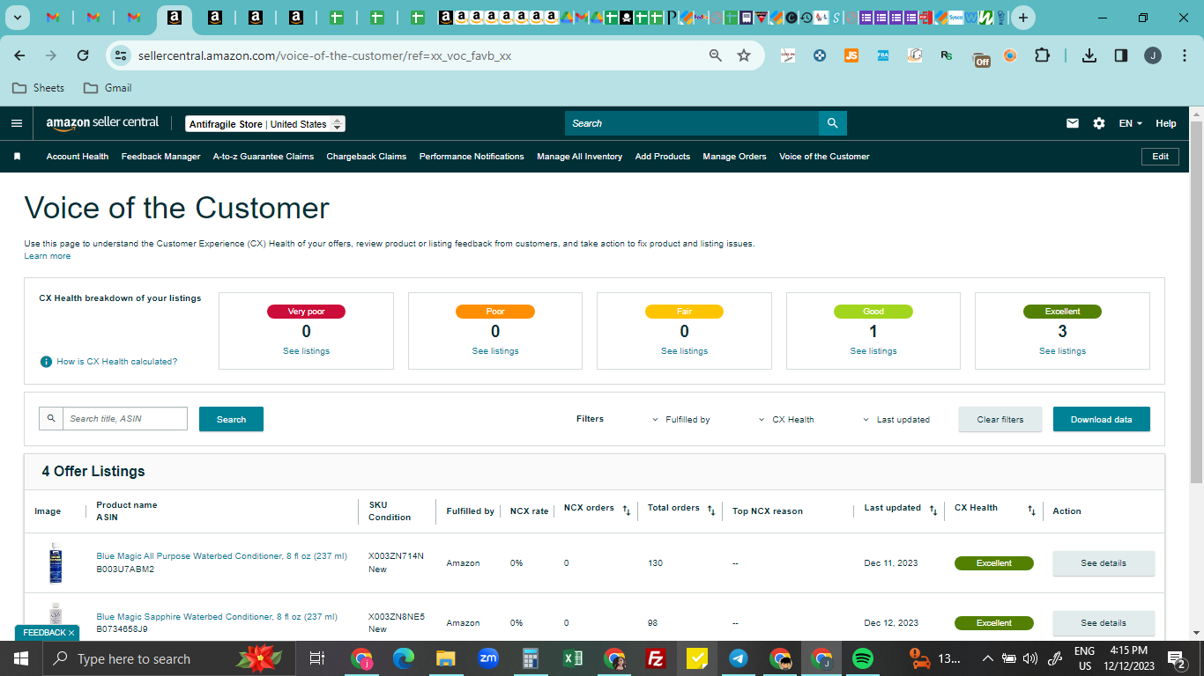Open the Chrome extensions puzzle icon
1204x676 pixels.
click(x=1042, y=55)
